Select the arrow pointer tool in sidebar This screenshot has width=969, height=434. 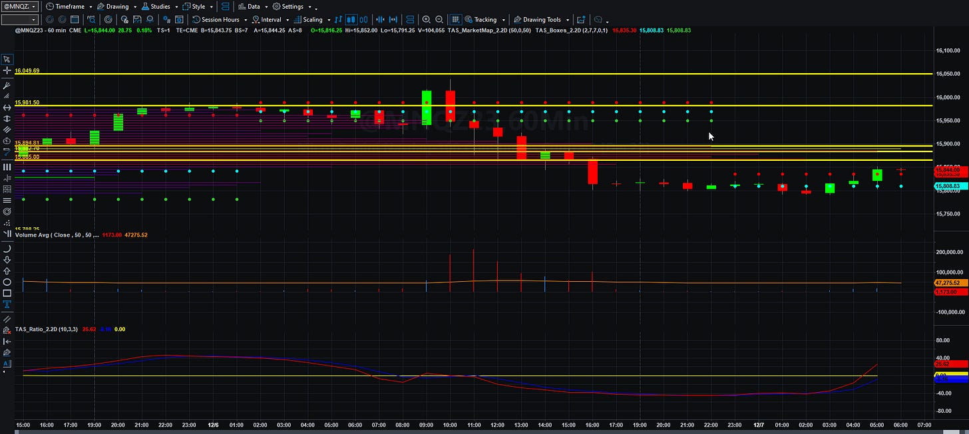click(7, 58)
